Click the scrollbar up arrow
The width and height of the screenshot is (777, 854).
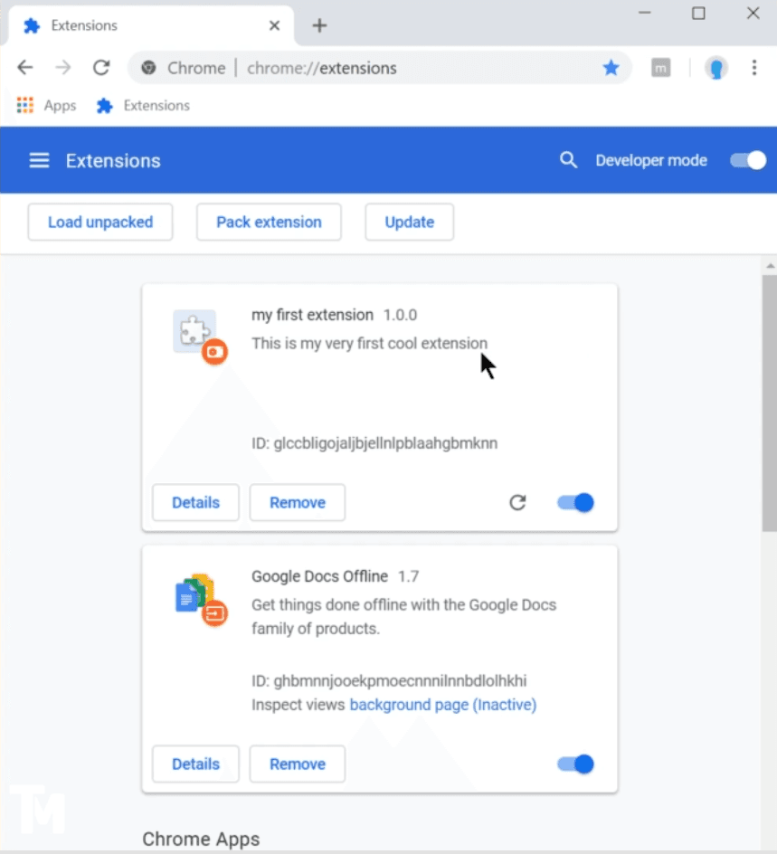pos(770,266)
